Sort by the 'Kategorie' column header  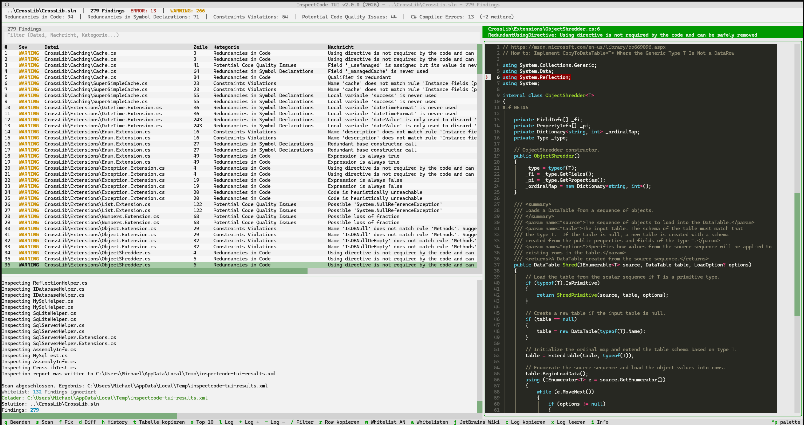point(226,47)
